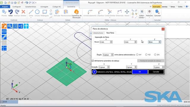Screen dimensions: 190x107
Task: Click the save disk quick-access icon
Action: (x=12, y=3)
